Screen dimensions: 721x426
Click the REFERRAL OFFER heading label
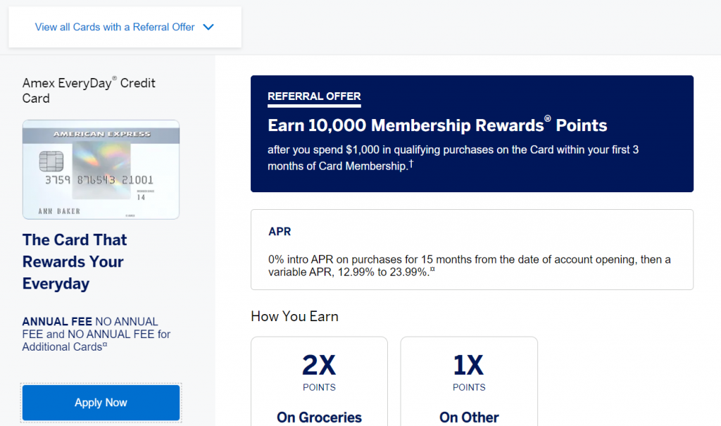coord(314,96)
